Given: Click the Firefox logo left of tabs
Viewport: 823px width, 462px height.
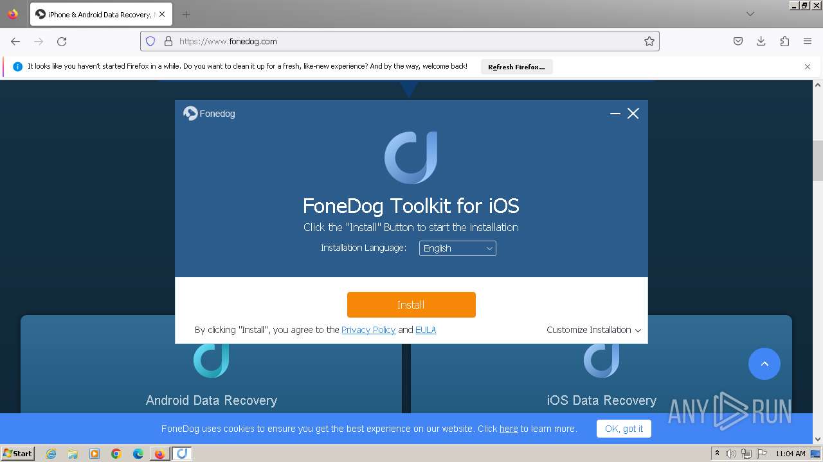Looking at the screenshot, I should point(13,14).
